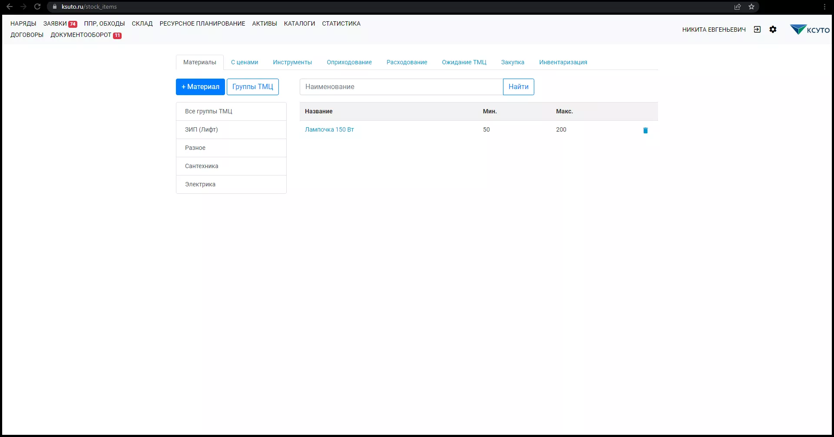
Task: Click the Наименование search field
Action: [x=401, y=87]
